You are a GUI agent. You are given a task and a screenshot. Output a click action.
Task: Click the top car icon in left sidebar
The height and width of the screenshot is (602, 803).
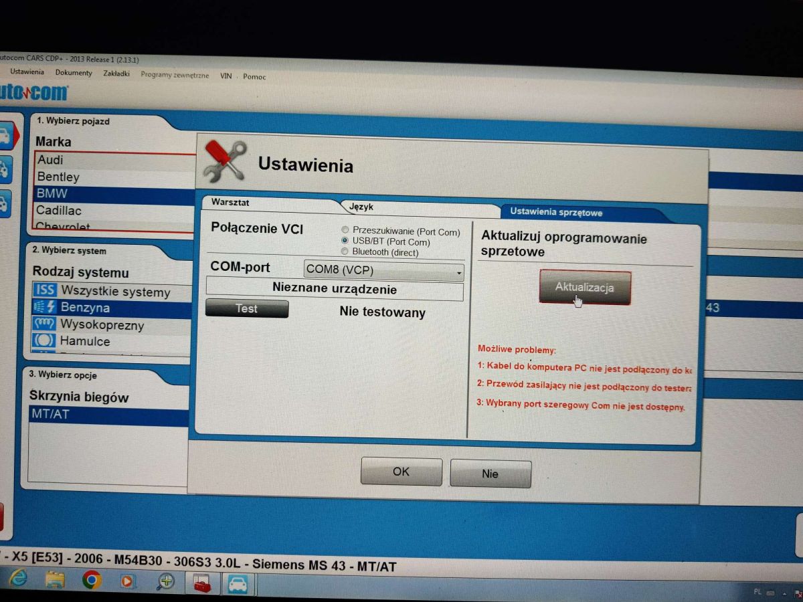tap(4, 136)
